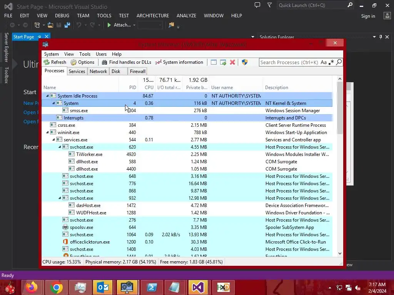
Task: Select the dasHost.exe process
Action: pos(187,205)
